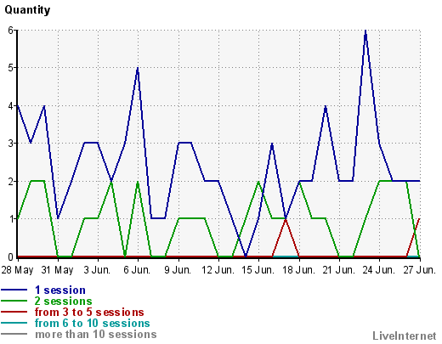Open the LiveInternet watermark link
Image resolution: width=442 pixels, height=344 pixels.
click(405, 336)
